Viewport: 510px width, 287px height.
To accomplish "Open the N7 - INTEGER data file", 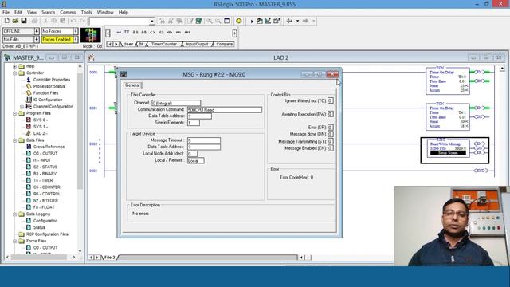I will (45, 200).
